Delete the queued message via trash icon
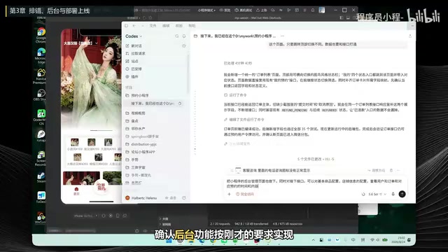448x252 pixels. [391, 170]
